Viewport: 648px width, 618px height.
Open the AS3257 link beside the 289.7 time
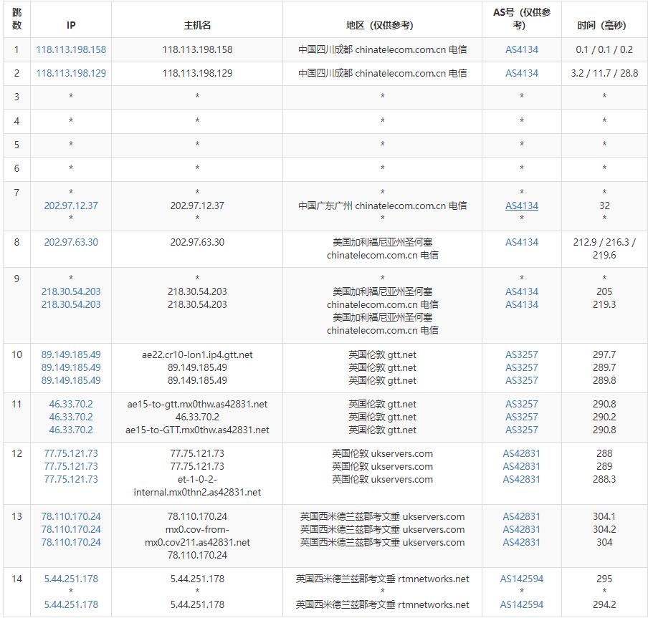pyautogui.click(x=522, y=367)
